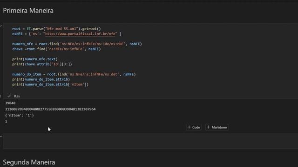Click the print(numero_nfe.text) line

(35, 59)
